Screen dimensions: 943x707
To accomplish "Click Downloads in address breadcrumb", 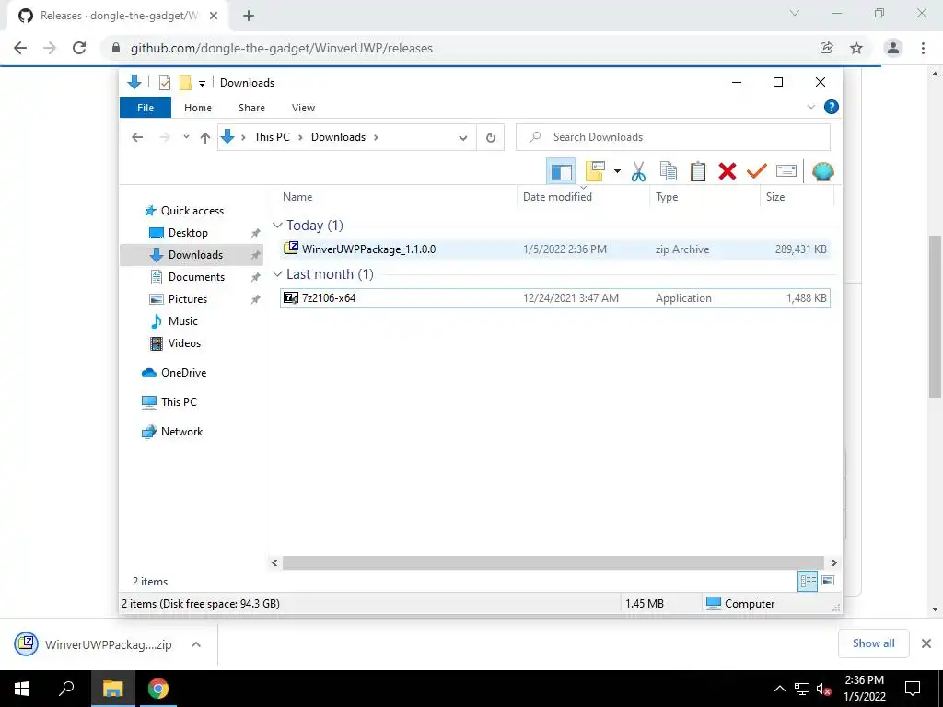I will click(x=338, y=137).
